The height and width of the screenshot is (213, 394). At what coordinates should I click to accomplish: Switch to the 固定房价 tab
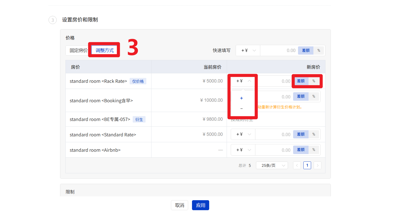(78, 50)
